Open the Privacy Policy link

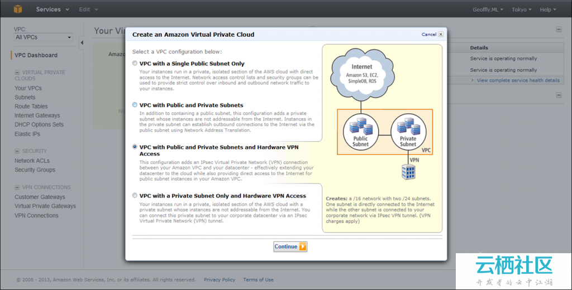[x=220, y=280]
